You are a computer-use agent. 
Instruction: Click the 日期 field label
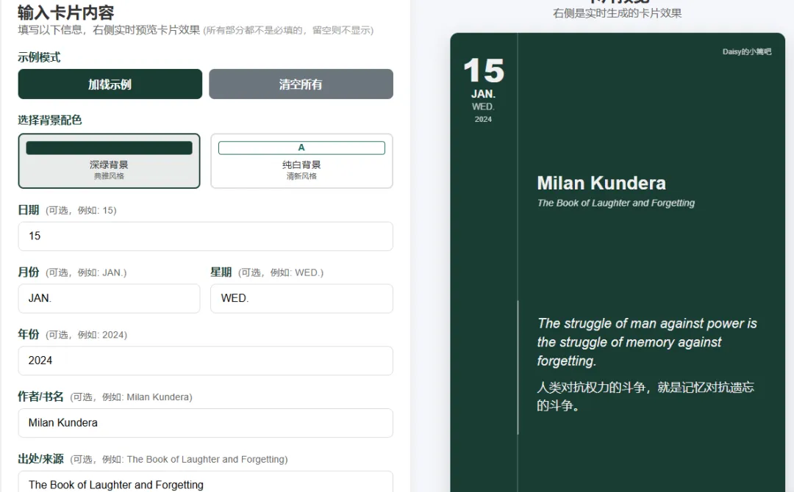pyautogui.click(x=29, y=210)
